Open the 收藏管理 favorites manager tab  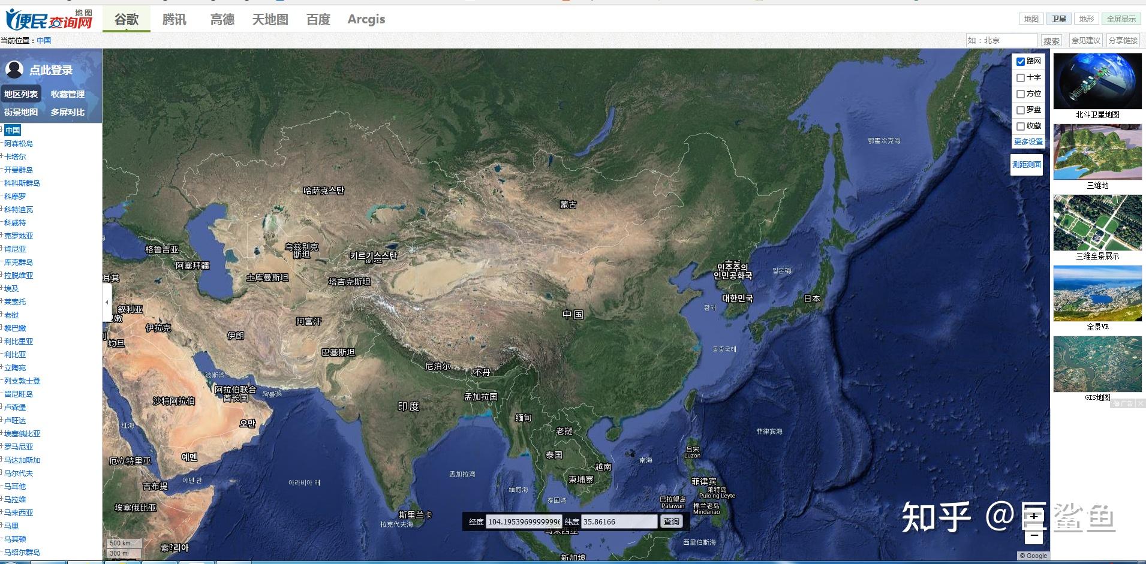click(x=68, y=94)
